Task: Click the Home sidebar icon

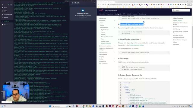Action: [2, 8]
